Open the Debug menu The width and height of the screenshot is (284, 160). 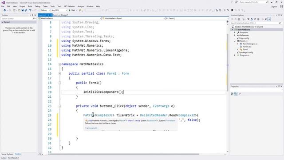38,6
